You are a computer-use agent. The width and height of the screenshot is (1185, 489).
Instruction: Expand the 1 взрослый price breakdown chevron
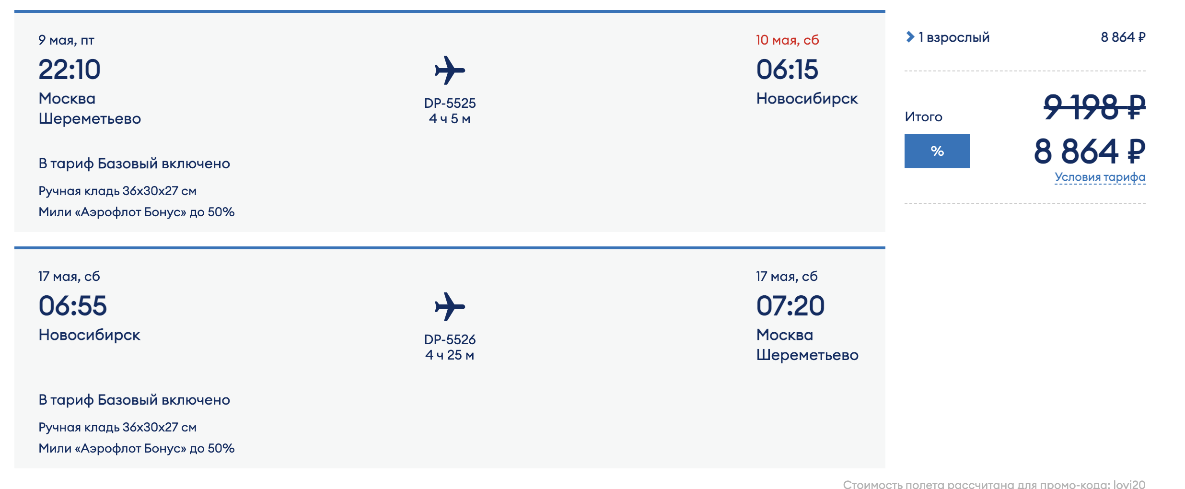[x=910, y=37]
